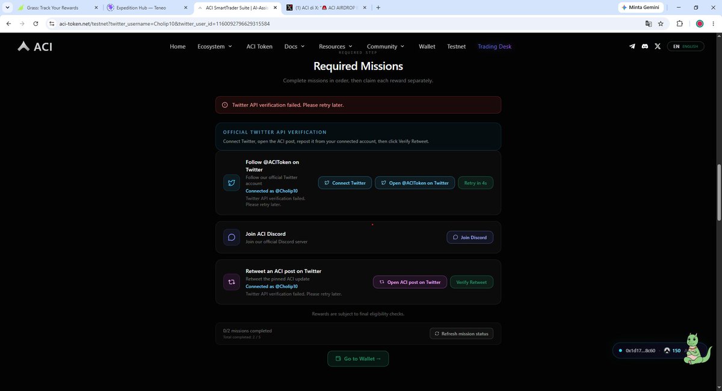Bookmark this page with star icon

661,23
